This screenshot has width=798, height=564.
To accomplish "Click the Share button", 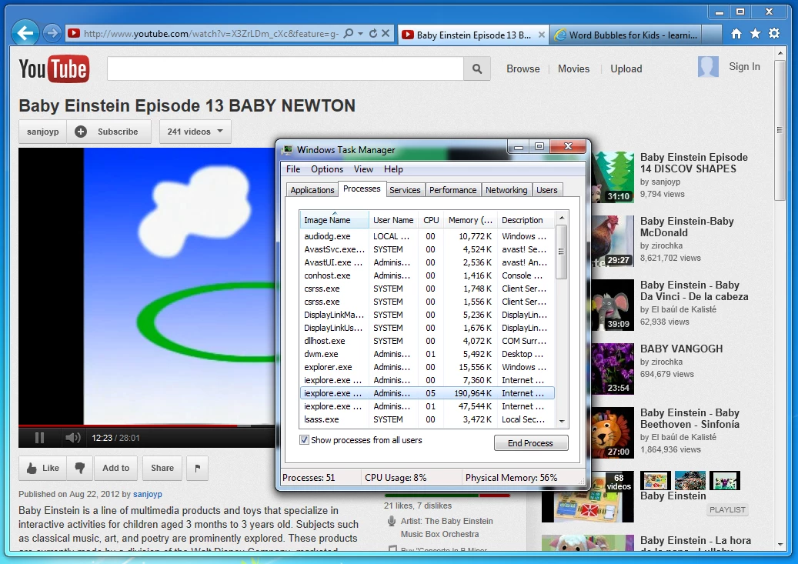I will 162,468.
